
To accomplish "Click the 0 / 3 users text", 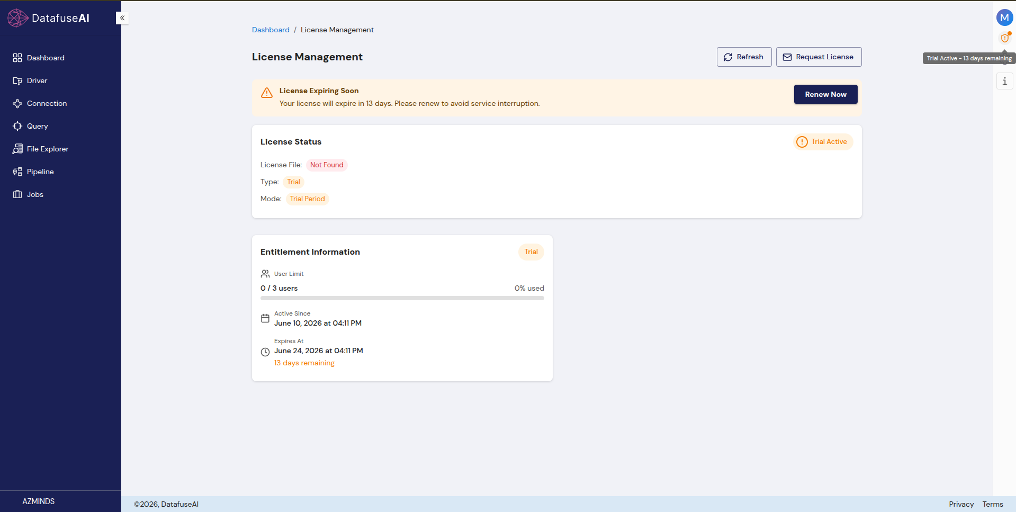I will click(x=279, y=288).
